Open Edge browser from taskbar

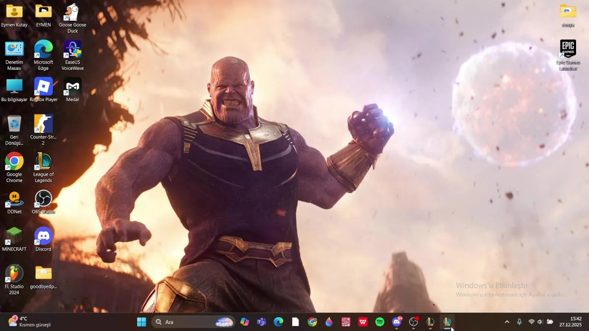point(278,322)
